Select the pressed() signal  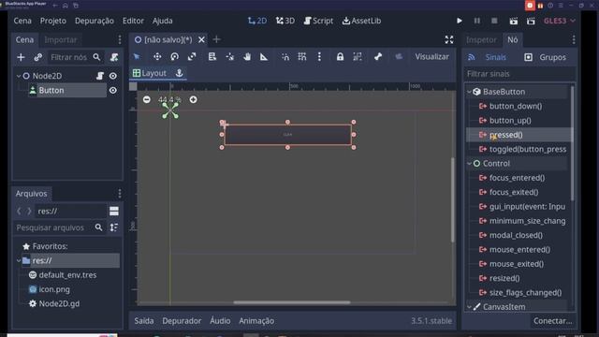(519, 135)
